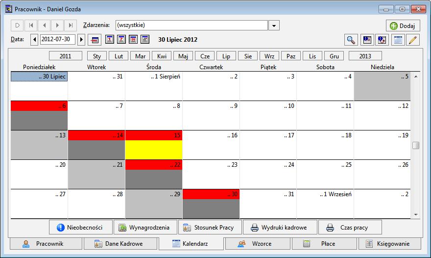The width and height of the screenshot is (431, 258).
Task: Select month Sty
Action: 97,56
